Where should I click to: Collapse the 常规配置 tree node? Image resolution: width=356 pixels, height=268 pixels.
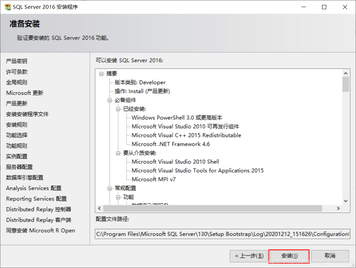(110, 188)
